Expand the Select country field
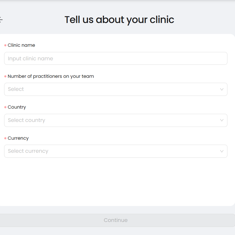Viewport: 235px width, 235px height. (x=116, y=120)
